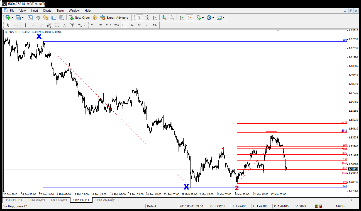
Task: Select the M1 timeframe button
Action: click(93, 25)
